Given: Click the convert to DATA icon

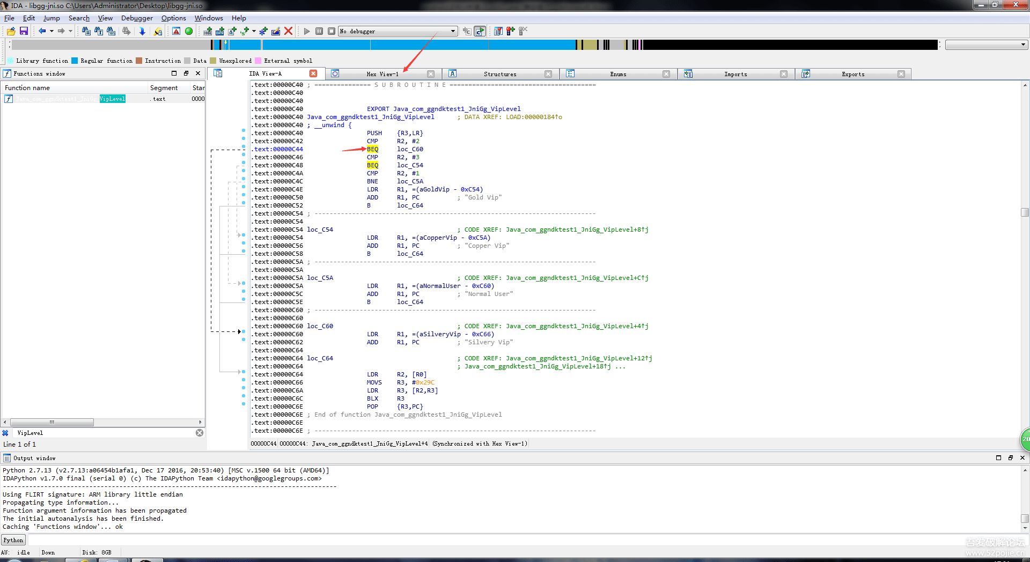Looking at the screenshot, I should 220,31.
